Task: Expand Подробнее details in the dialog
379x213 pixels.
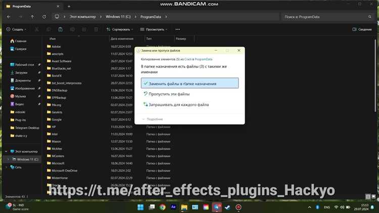Action: [152, 119]
